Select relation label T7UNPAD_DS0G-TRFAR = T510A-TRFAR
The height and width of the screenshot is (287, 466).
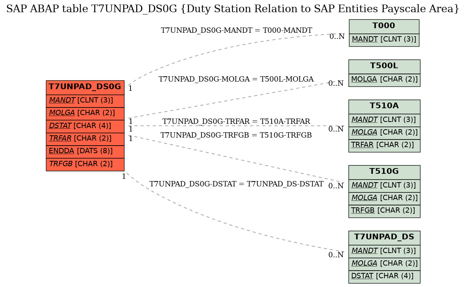[236, 122]
